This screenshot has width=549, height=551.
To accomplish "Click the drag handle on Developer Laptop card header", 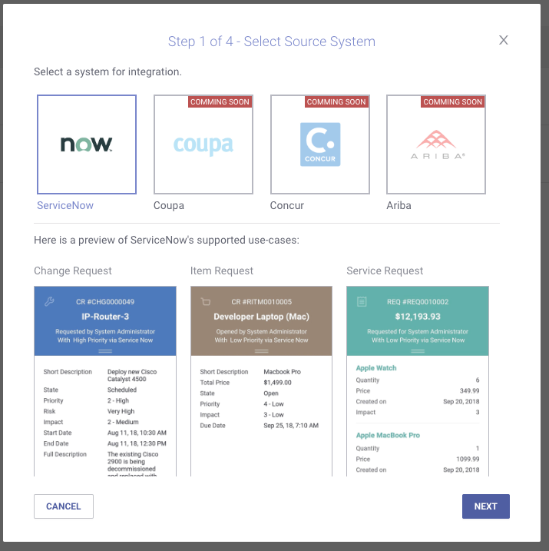I will 262,350.
